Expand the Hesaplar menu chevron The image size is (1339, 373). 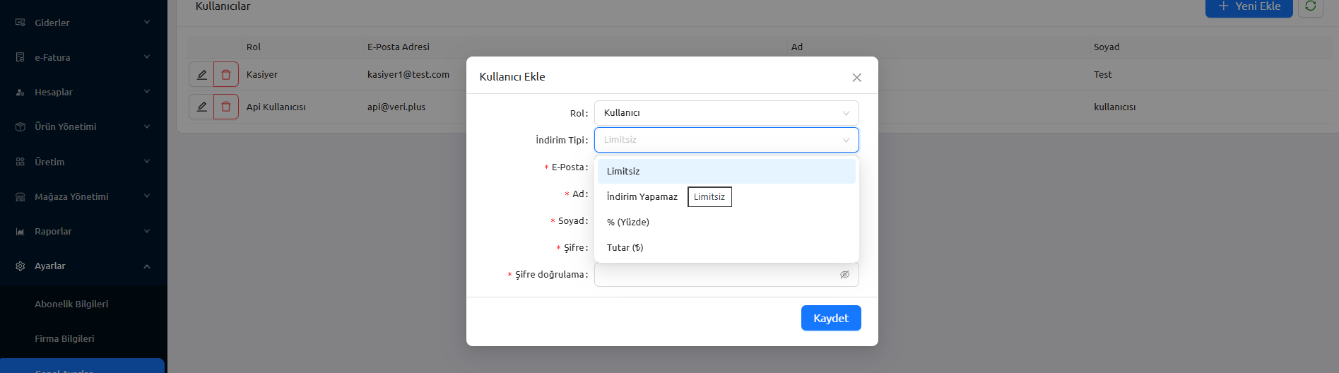pos(147,91)
